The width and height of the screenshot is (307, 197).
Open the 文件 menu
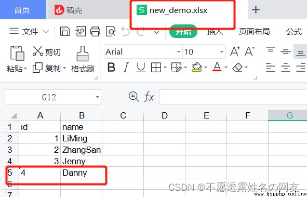click(x=29, y=31)
